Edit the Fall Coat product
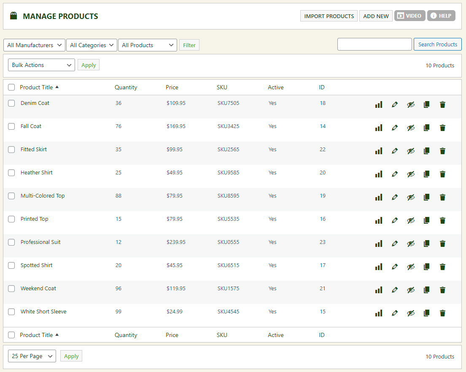 click(x=395, y=128)
